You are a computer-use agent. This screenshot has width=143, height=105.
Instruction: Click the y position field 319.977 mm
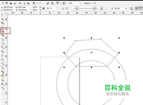pyautogui.click(x=9, y=10)
